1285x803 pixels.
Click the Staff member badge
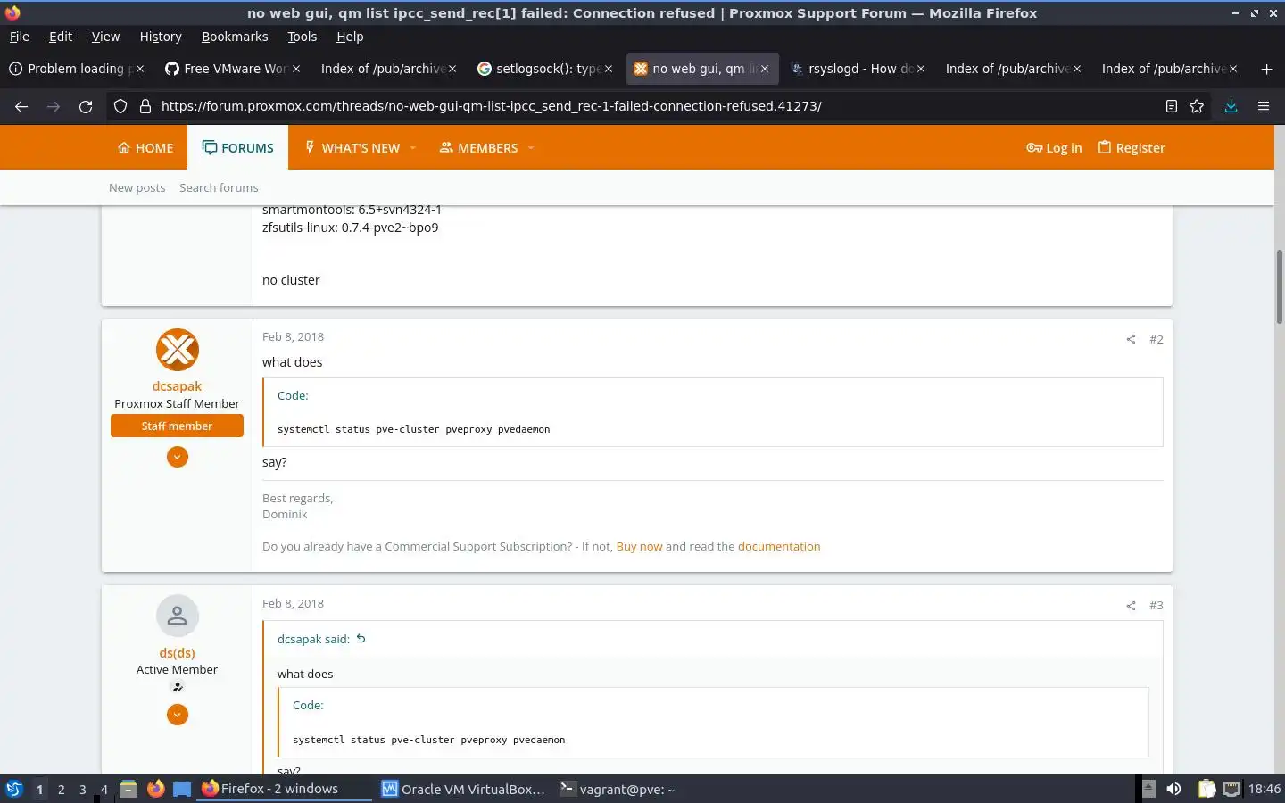[177, 426]
